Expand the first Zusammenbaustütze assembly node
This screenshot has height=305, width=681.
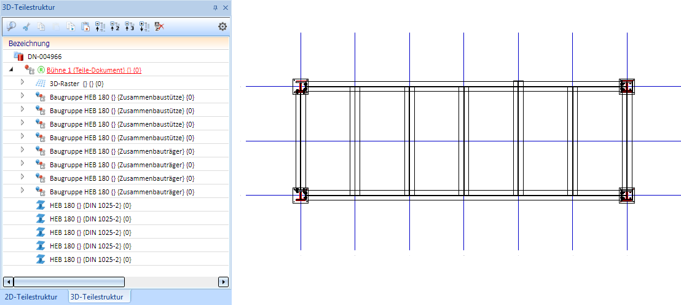(x=23, y=97)
